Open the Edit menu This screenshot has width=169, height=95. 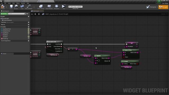[x=5, y=3]
